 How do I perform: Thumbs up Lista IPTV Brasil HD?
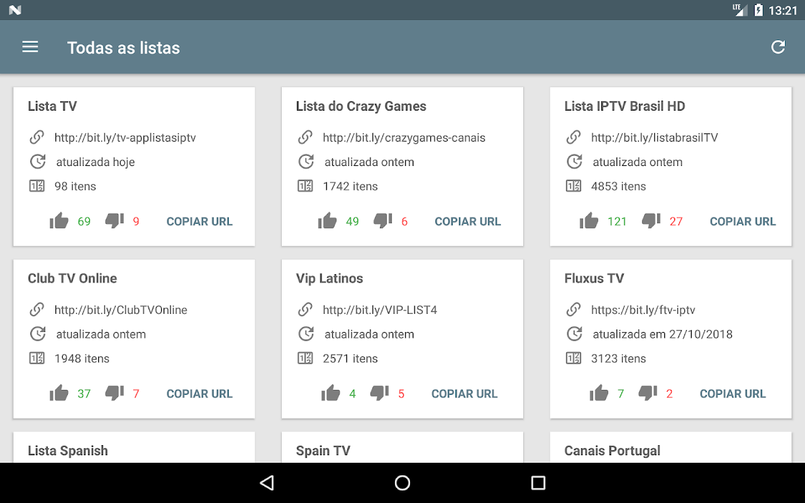(x=589, y=221)
